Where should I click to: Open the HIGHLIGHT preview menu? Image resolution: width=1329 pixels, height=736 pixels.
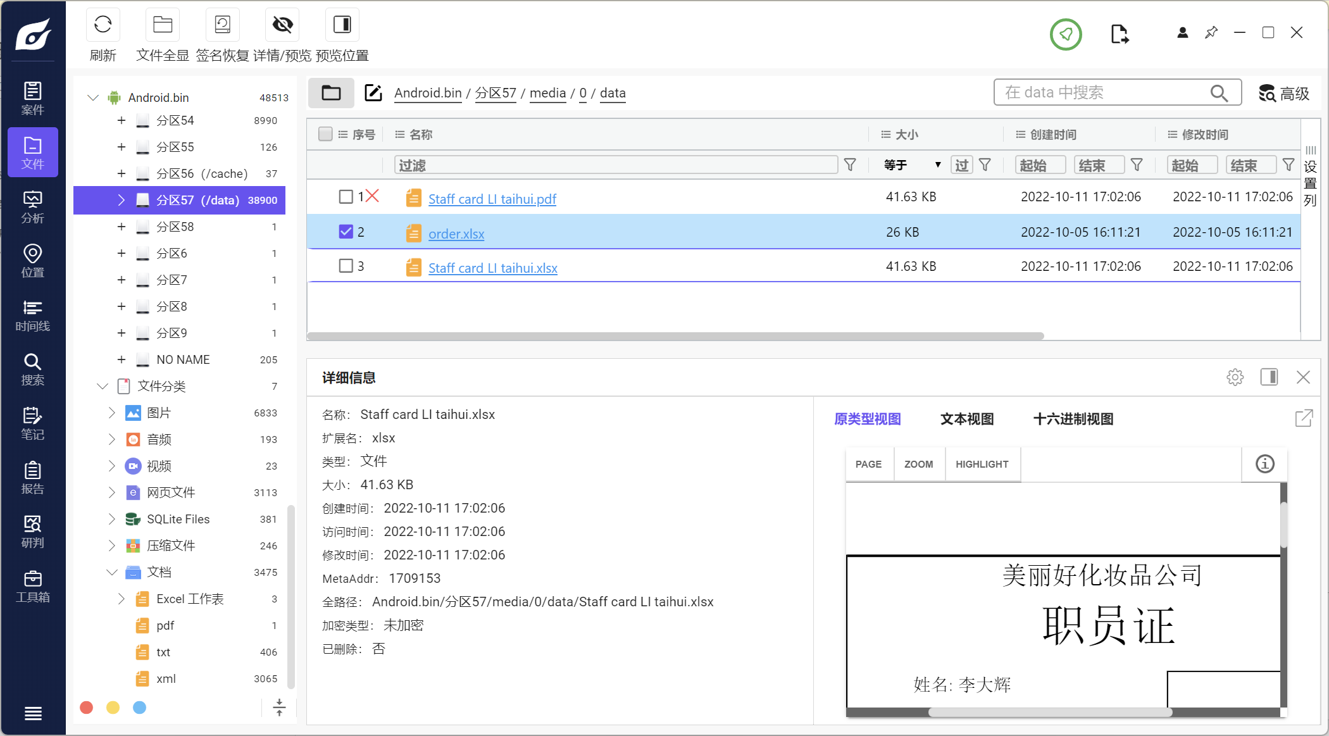(x=982, y=464)
